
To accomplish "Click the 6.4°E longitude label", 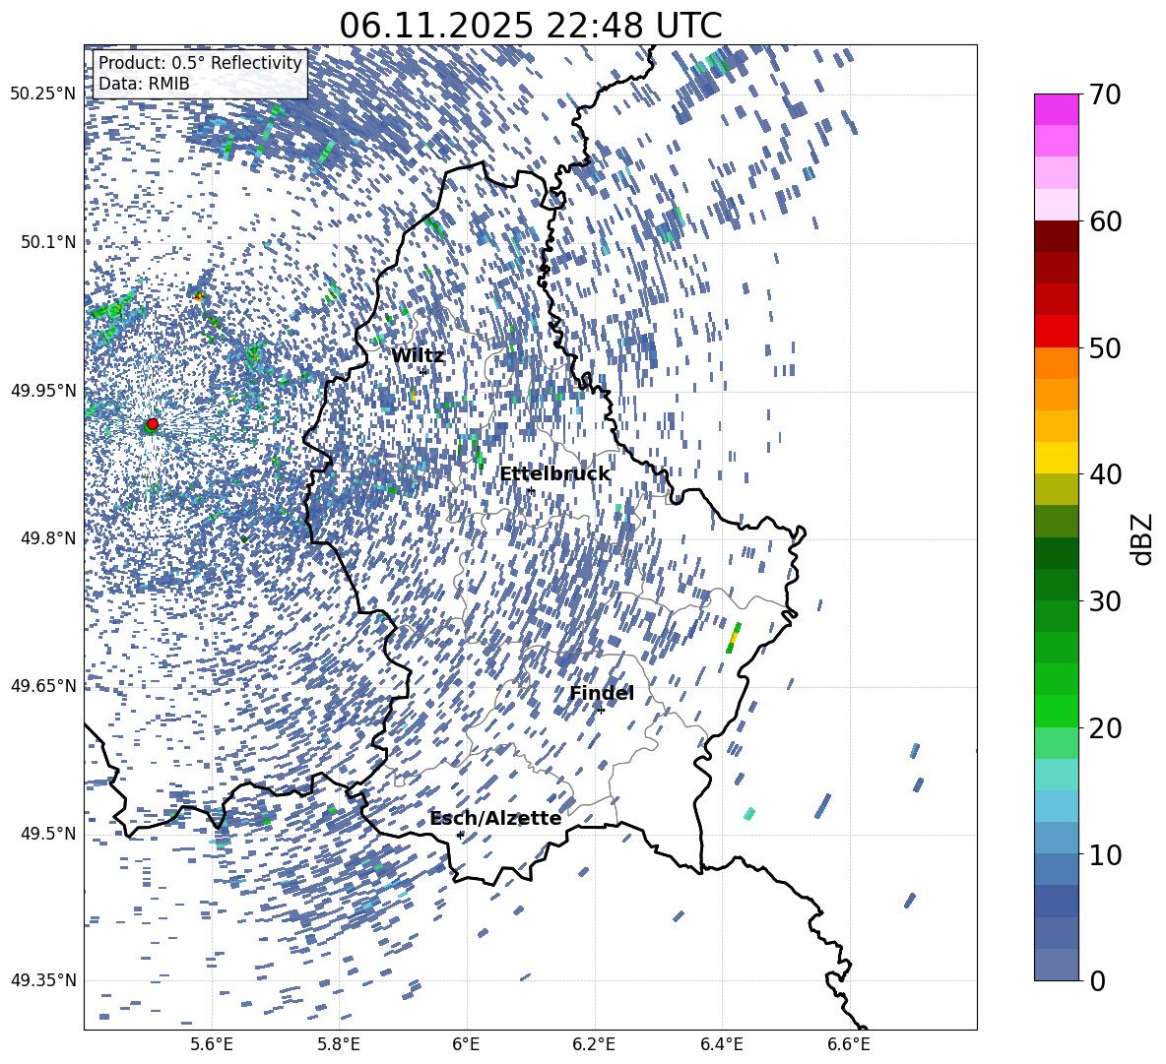I will click(721, 1044).
